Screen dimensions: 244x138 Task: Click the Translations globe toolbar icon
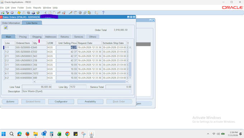pyautogui.click(x=80, y=13)
